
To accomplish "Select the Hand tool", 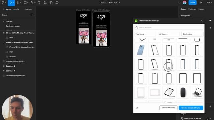I will (x=51, y=3).
